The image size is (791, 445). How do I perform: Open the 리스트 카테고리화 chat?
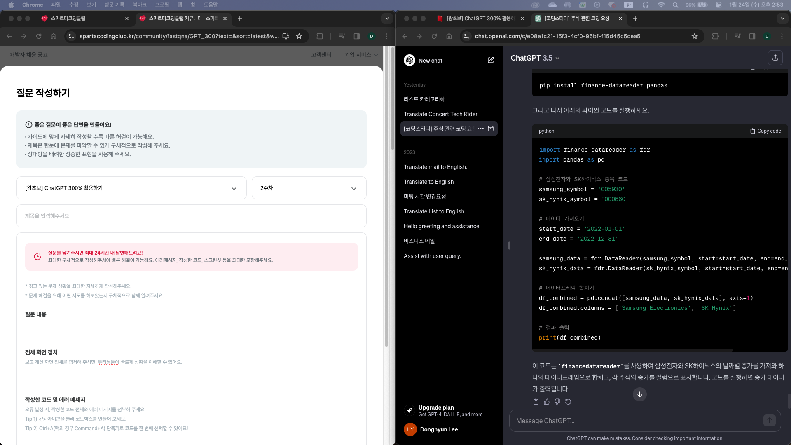coord(449,99)
